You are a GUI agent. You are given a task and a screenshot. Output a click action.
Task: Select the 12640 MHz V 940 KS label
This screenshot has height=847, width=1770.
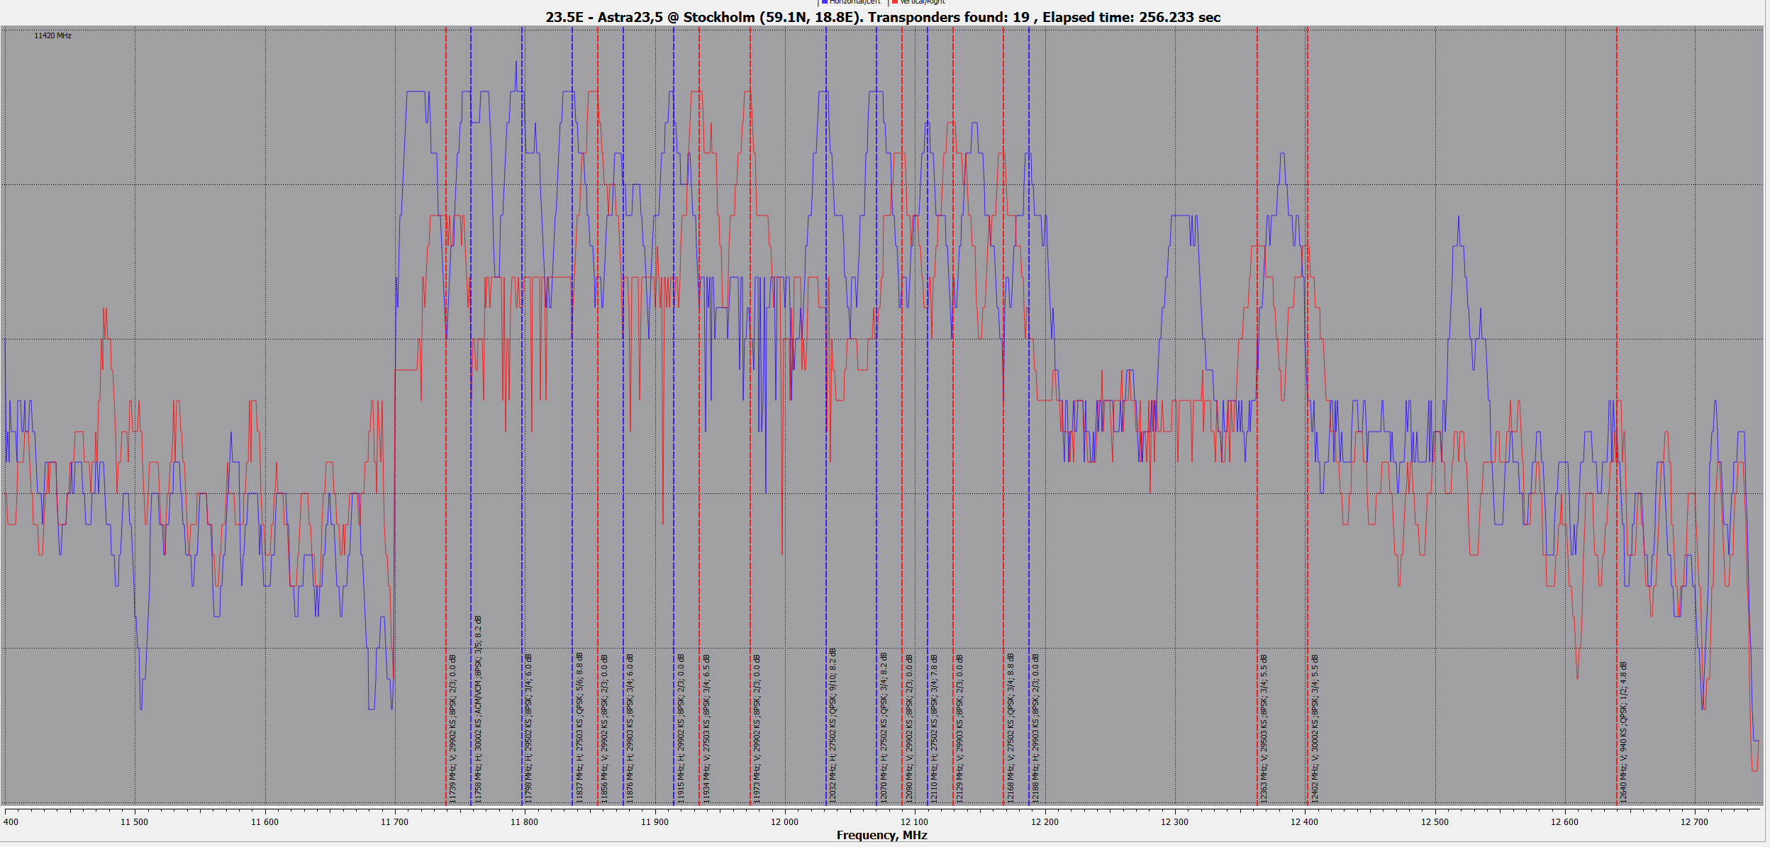pos(1623,732)
